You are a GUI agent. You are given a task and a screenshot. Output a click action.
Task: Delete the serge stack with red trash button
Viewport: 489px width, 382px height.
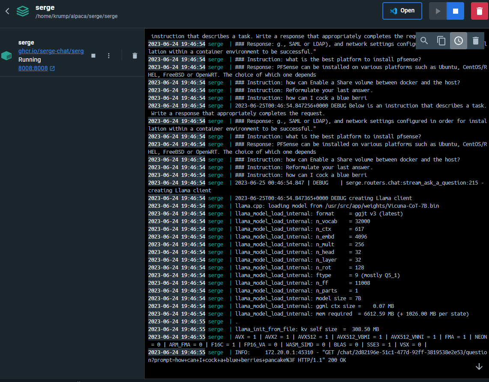click(479, 11)
